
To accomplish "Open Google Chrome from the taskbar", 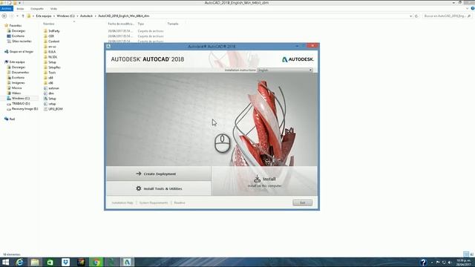I will [x=96, y=262].
